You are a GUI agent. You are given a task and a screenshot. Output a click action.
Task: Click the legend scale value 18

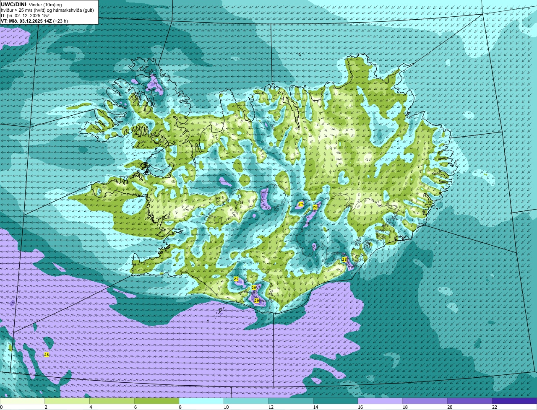(405, 407)
